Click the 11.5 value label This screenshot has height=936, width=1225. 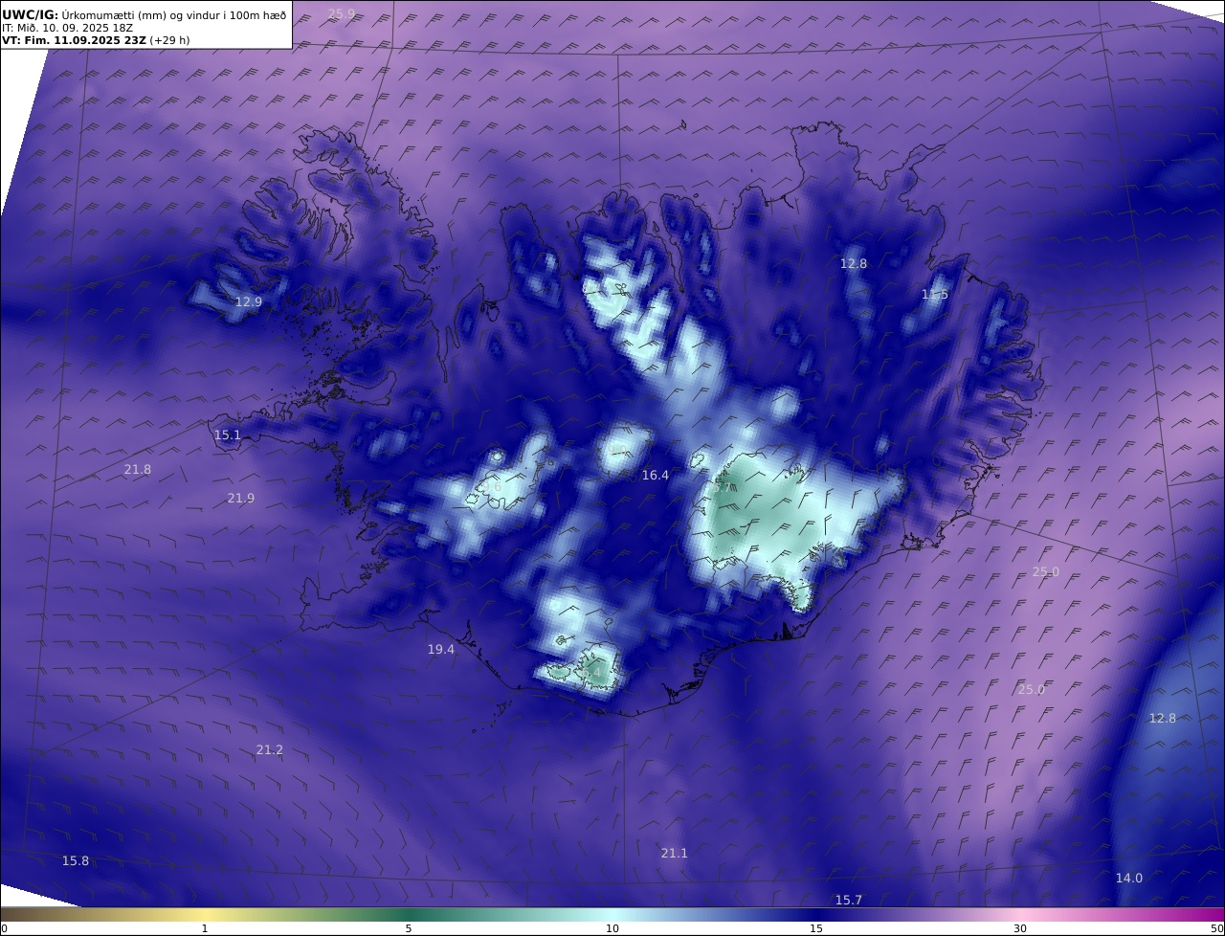coord(935,294)
